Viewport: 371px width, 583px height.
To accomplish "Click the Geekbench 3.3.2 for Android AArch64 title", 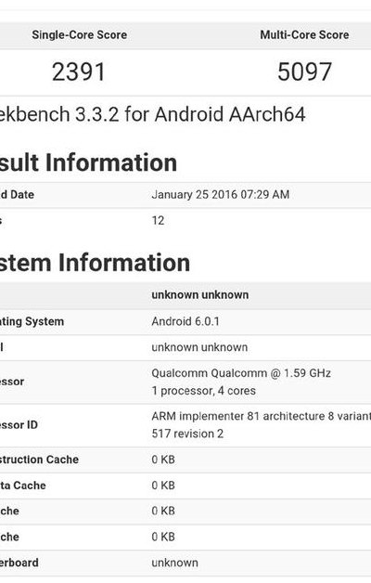I will point(153,114).
